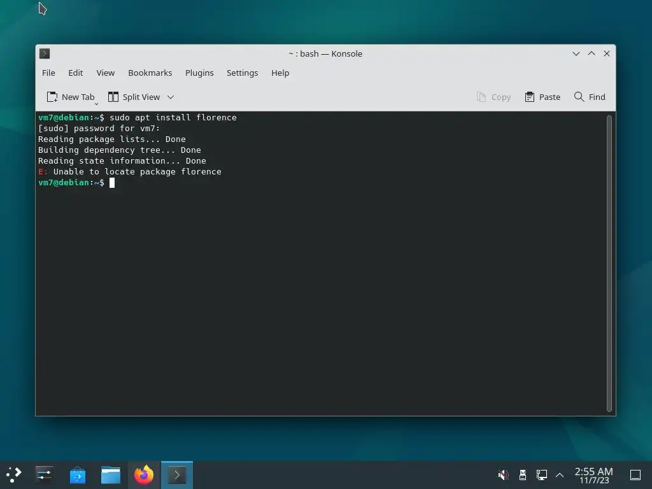The height and width of the screenshot is (489, 652).
Task: Click the Paste toolbar button
Action: click(x=542, y=97)
